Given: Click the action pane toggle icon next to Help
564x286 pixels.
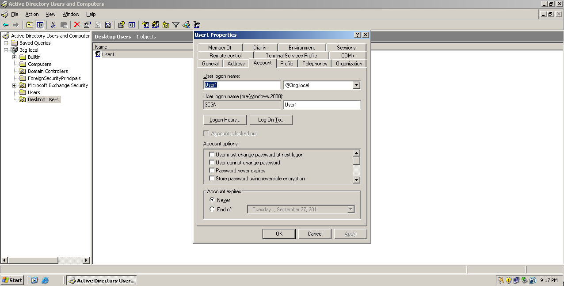Looking at the screenshot, I should [132, 25].
